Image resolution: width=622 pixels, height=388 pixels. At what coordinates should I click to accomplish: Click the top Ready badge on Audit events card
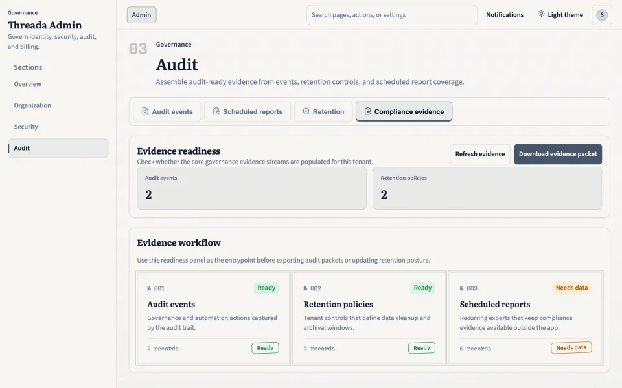266,288
